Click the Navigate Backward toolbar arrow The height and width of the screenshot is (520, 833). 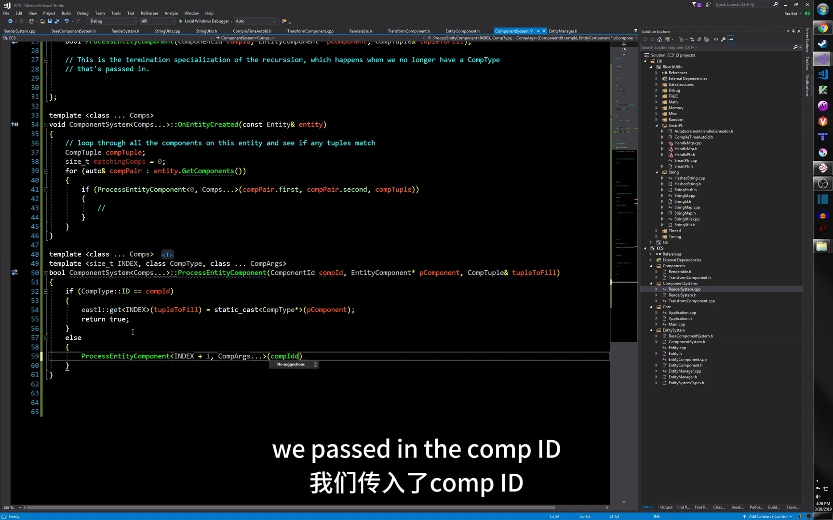(x=10, y=21)
